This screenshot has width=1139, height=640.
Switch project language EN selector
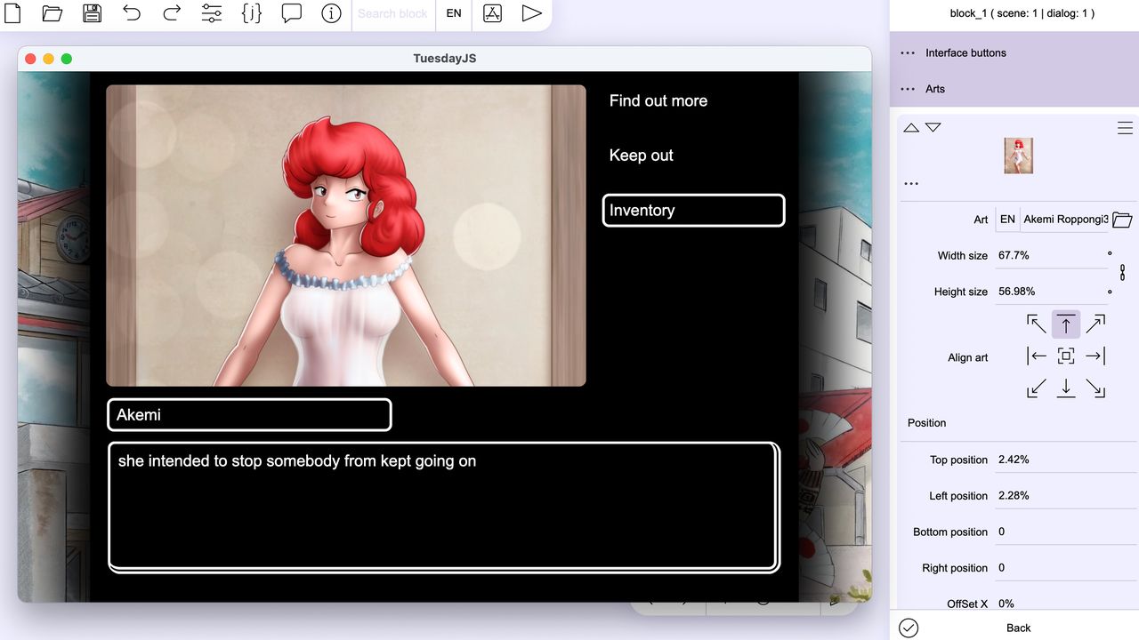[454, 13]
